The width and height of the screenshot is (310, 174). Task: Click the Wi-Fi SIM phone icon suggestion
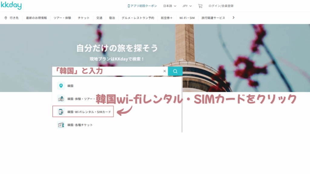(x=61, y=112)
